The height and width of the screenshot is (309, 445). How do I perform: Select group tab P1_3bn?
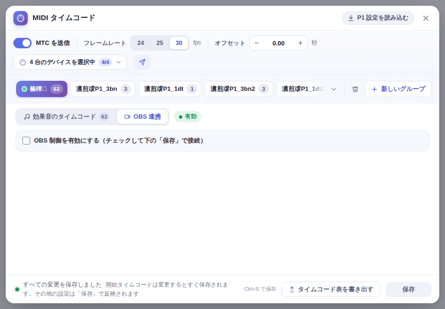(103, 89)
